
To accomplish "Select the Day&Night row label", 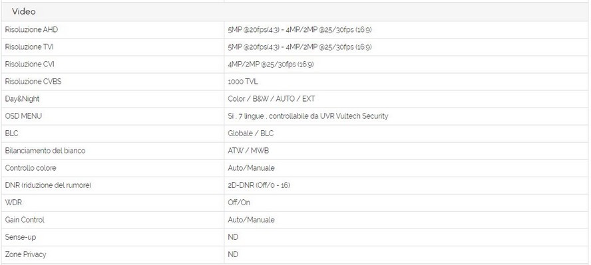I will tap(22, 99).
